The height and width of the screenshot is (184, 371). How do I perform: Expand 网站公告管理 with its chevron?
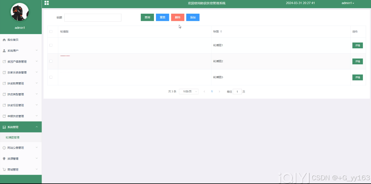click(37, 147)
